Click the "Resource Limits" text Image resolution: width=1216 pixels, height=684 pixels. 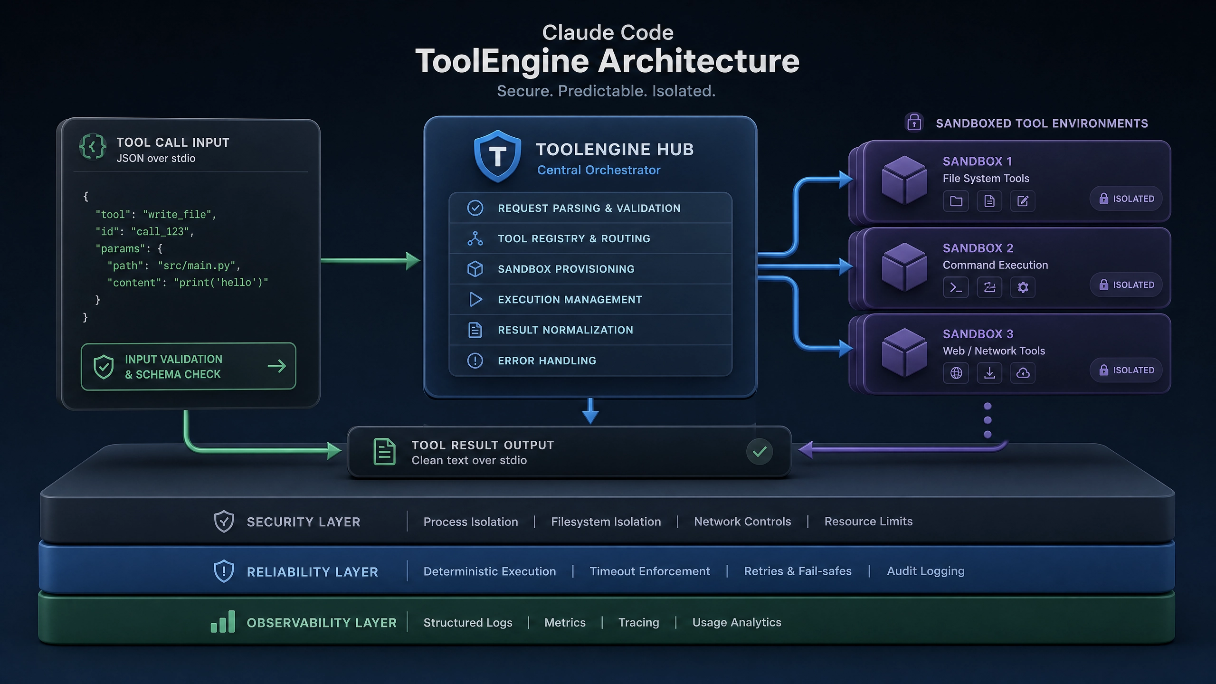[868, 522]
